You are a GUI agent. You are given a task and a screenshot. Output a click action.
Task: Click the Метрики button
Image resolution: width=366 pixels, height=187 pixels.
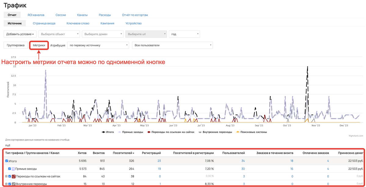point(39,45)
